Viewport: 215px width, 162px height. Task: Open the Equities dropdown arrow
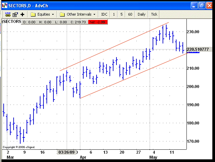tap(53, 14)
